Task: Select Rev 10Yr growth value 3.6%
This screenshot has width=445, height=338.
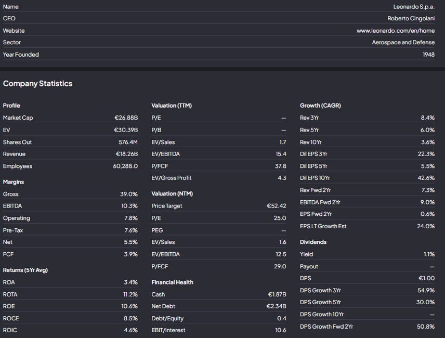Action: pos(428,142)
